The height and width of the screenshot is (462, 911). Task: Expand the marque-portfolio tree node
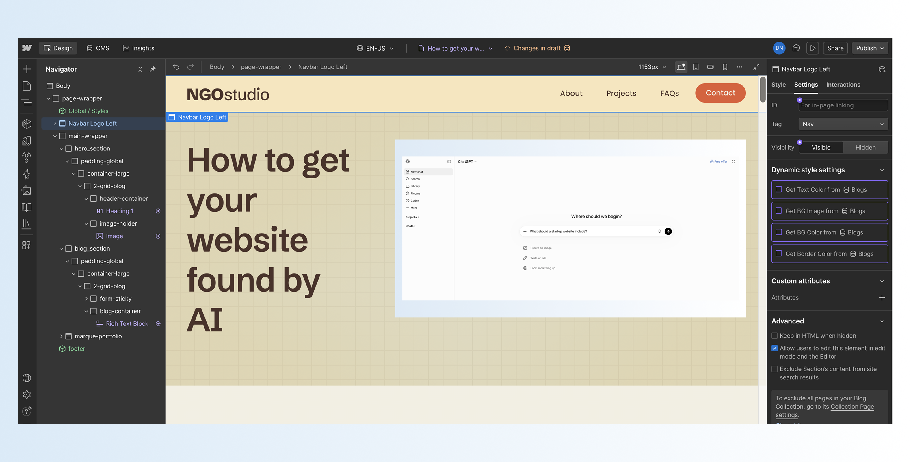[x=61, y=336]
